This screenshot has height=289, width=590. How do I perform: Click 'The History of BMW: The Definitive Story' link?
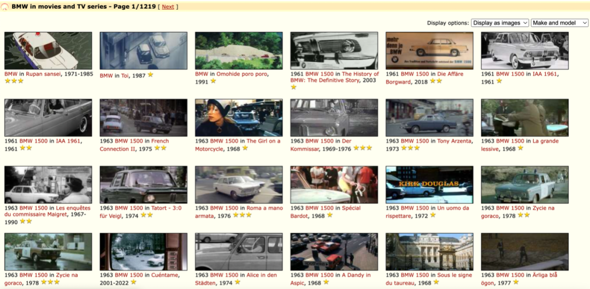(x=334, y=77)
